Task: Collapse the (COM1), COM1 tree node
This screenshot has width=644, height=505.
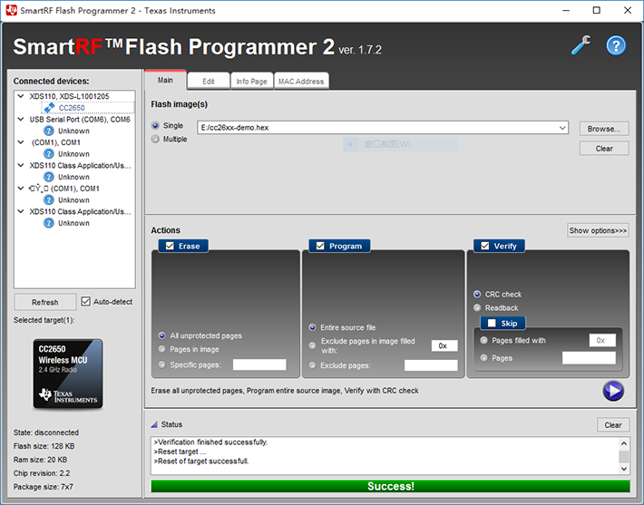Action: (x=21, y=142)
